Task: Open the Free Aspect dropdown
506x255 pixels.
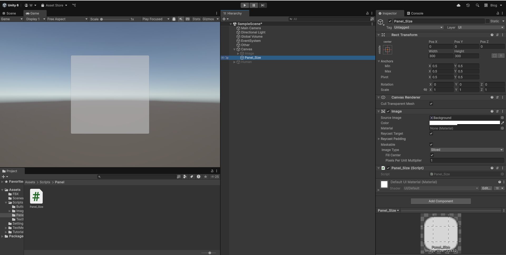Action: point(67,19)
